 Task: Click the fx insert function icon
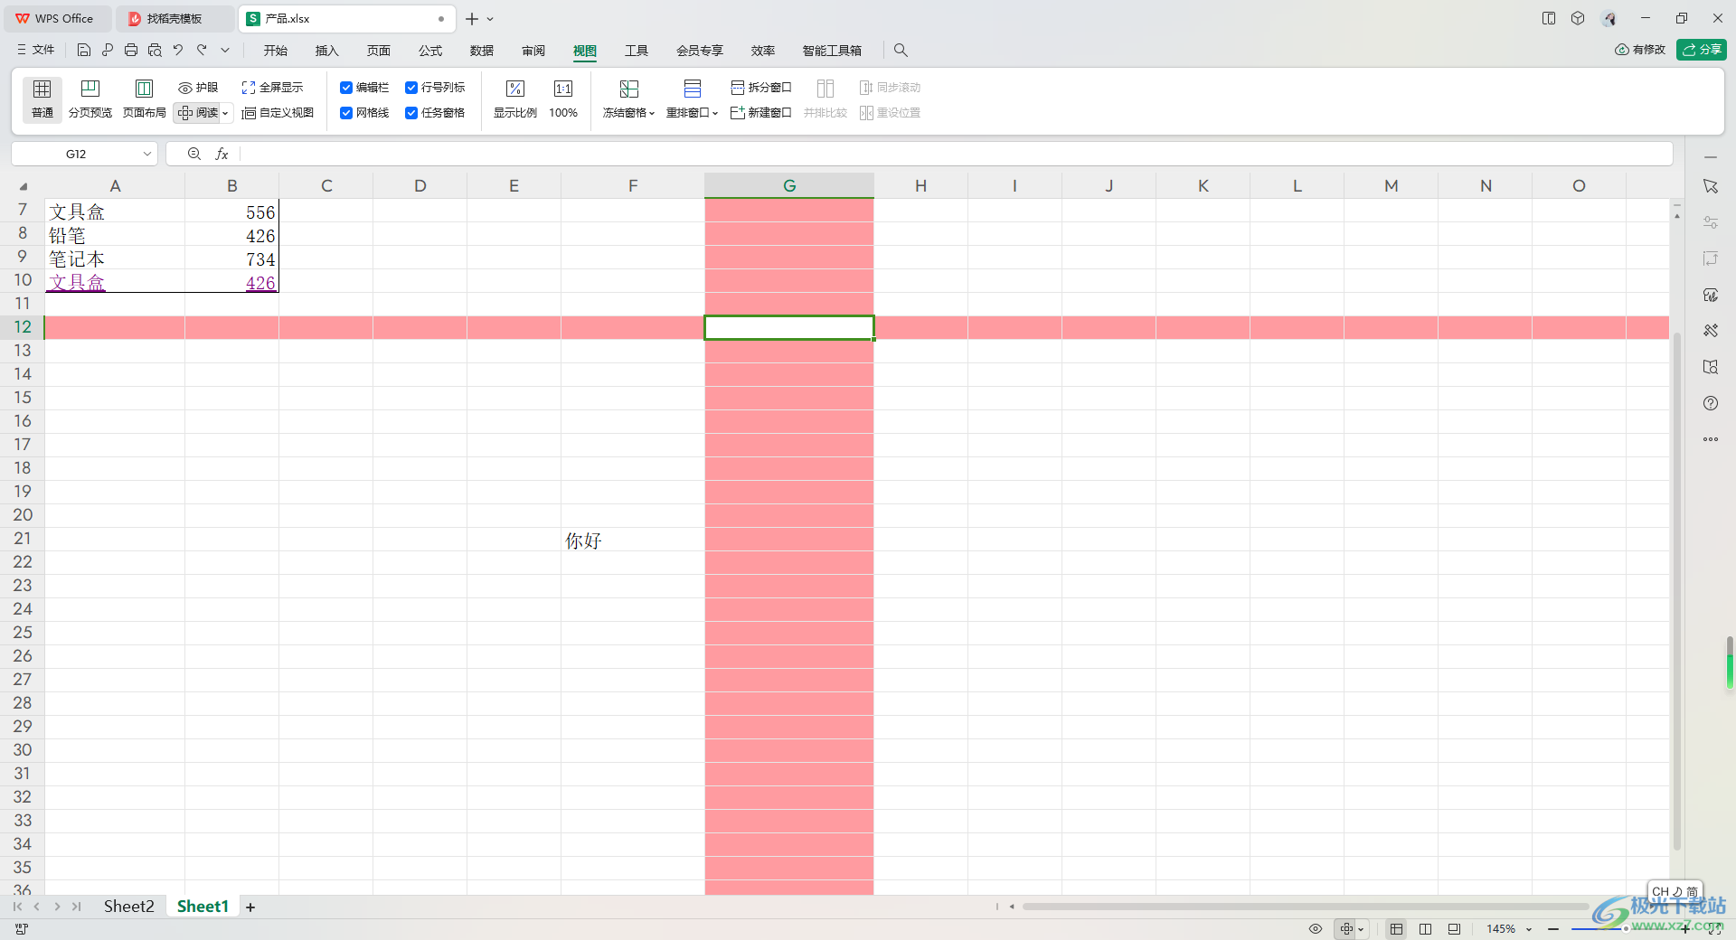click(x=222, y=155)
